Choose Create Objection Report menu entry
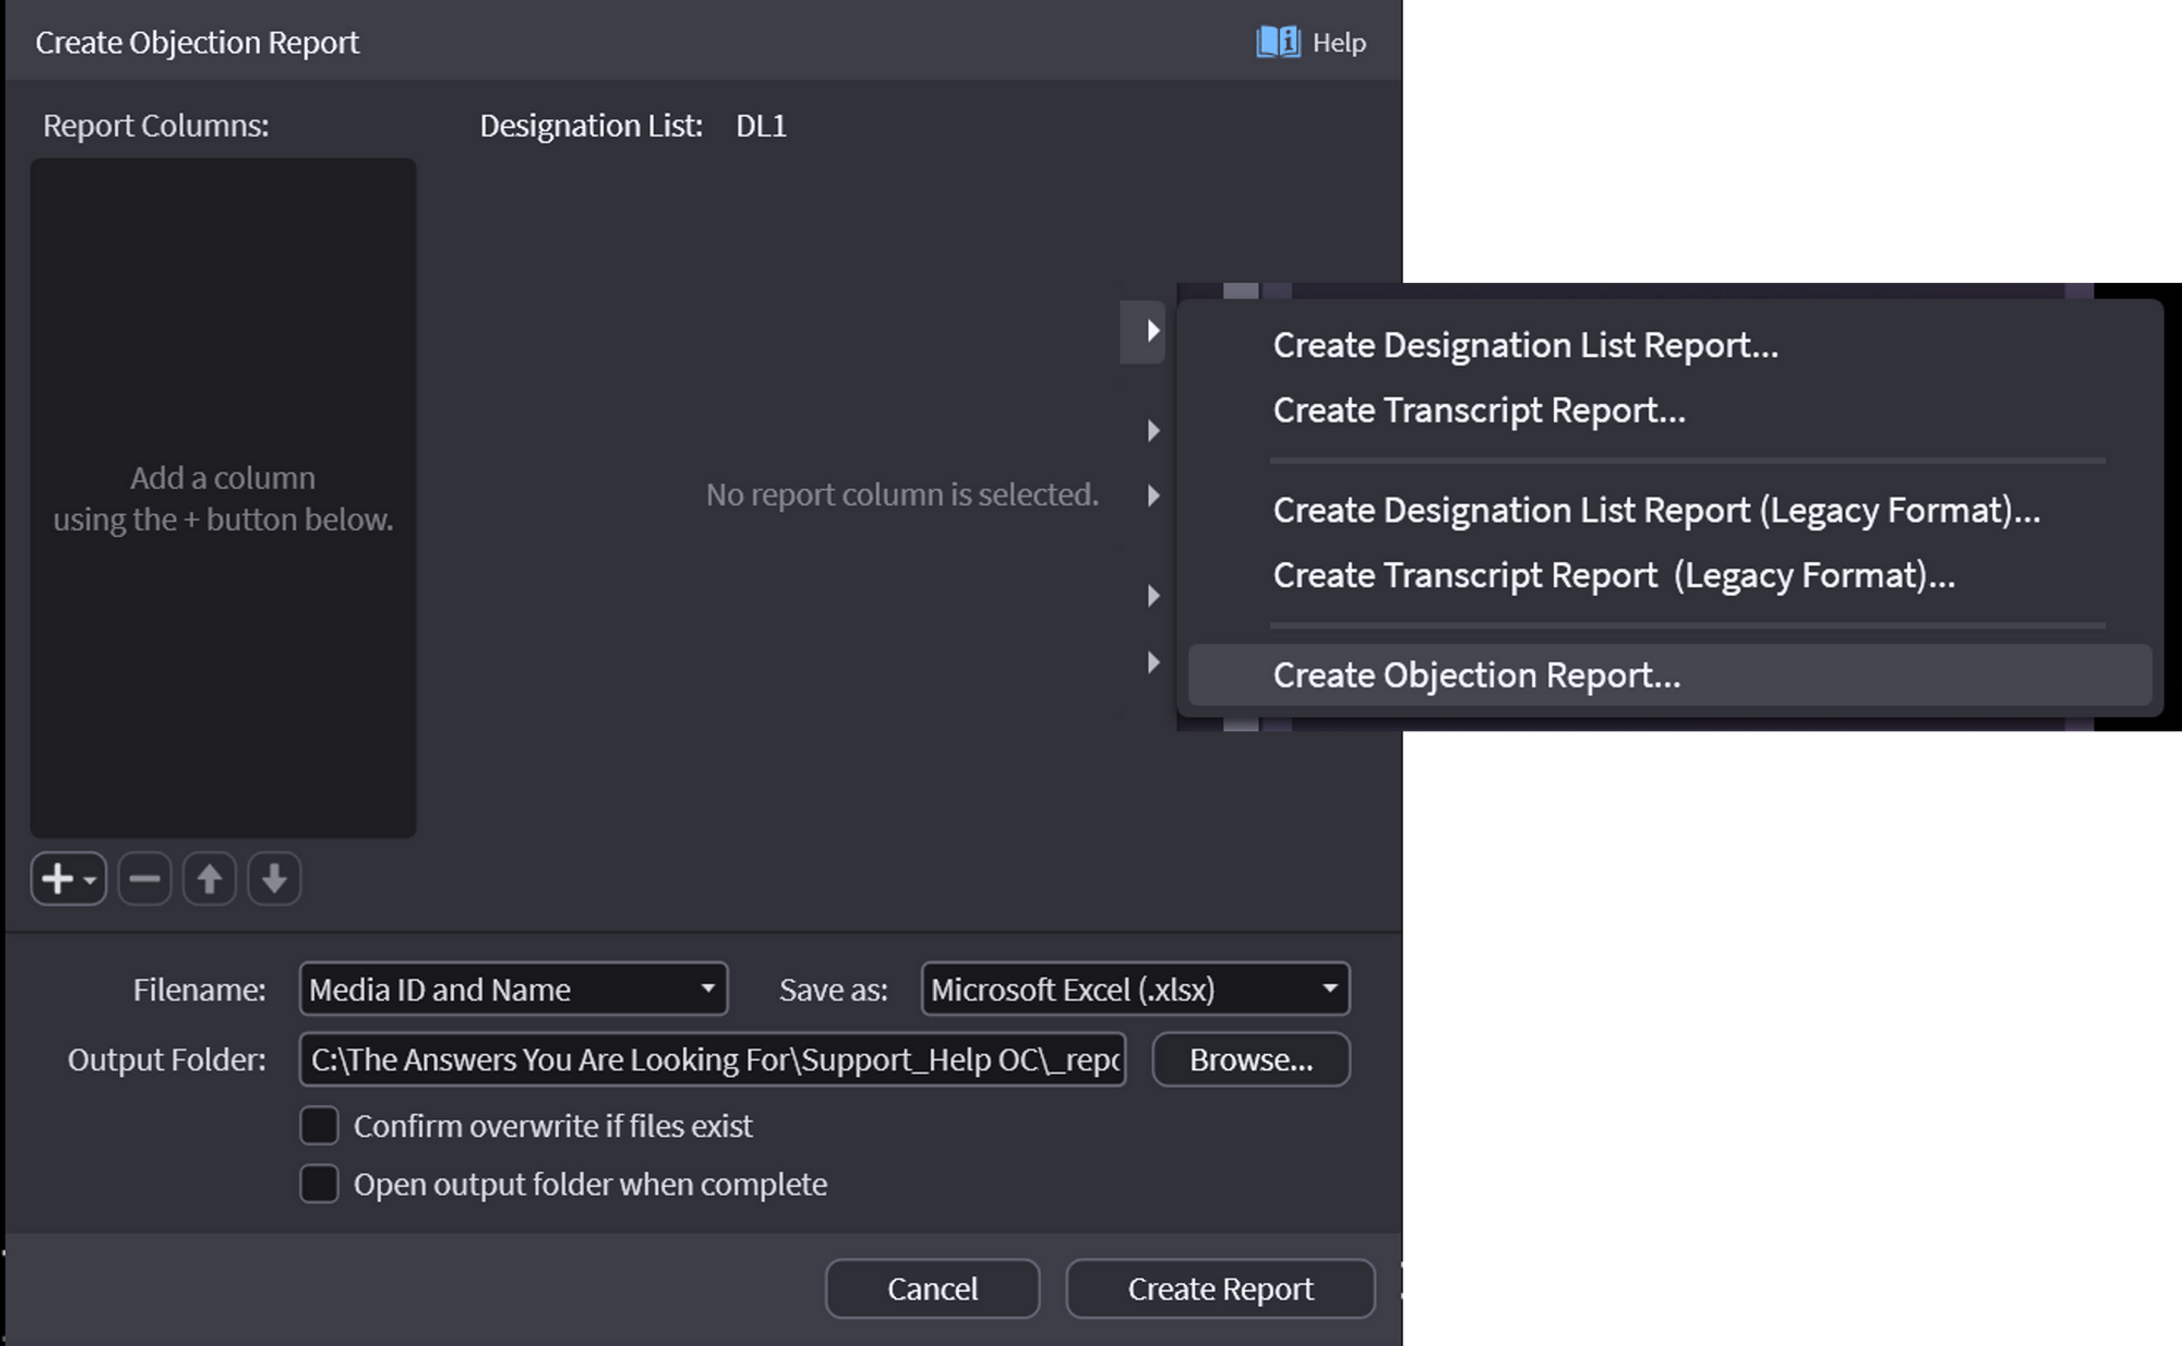This screenshot has height=1346, width=2182. 1477,676
